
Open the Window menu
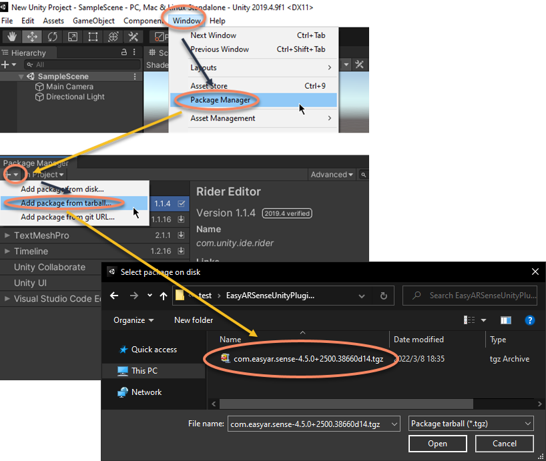(x=187, y=21)
